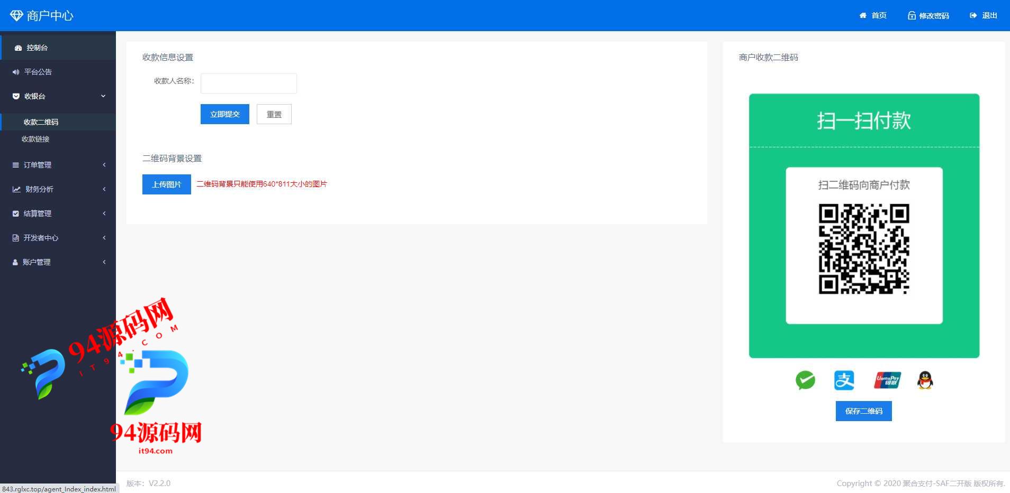1010x493 pixels.
Task: Click the check icon beside 结算管理
Action: (16, 213)
